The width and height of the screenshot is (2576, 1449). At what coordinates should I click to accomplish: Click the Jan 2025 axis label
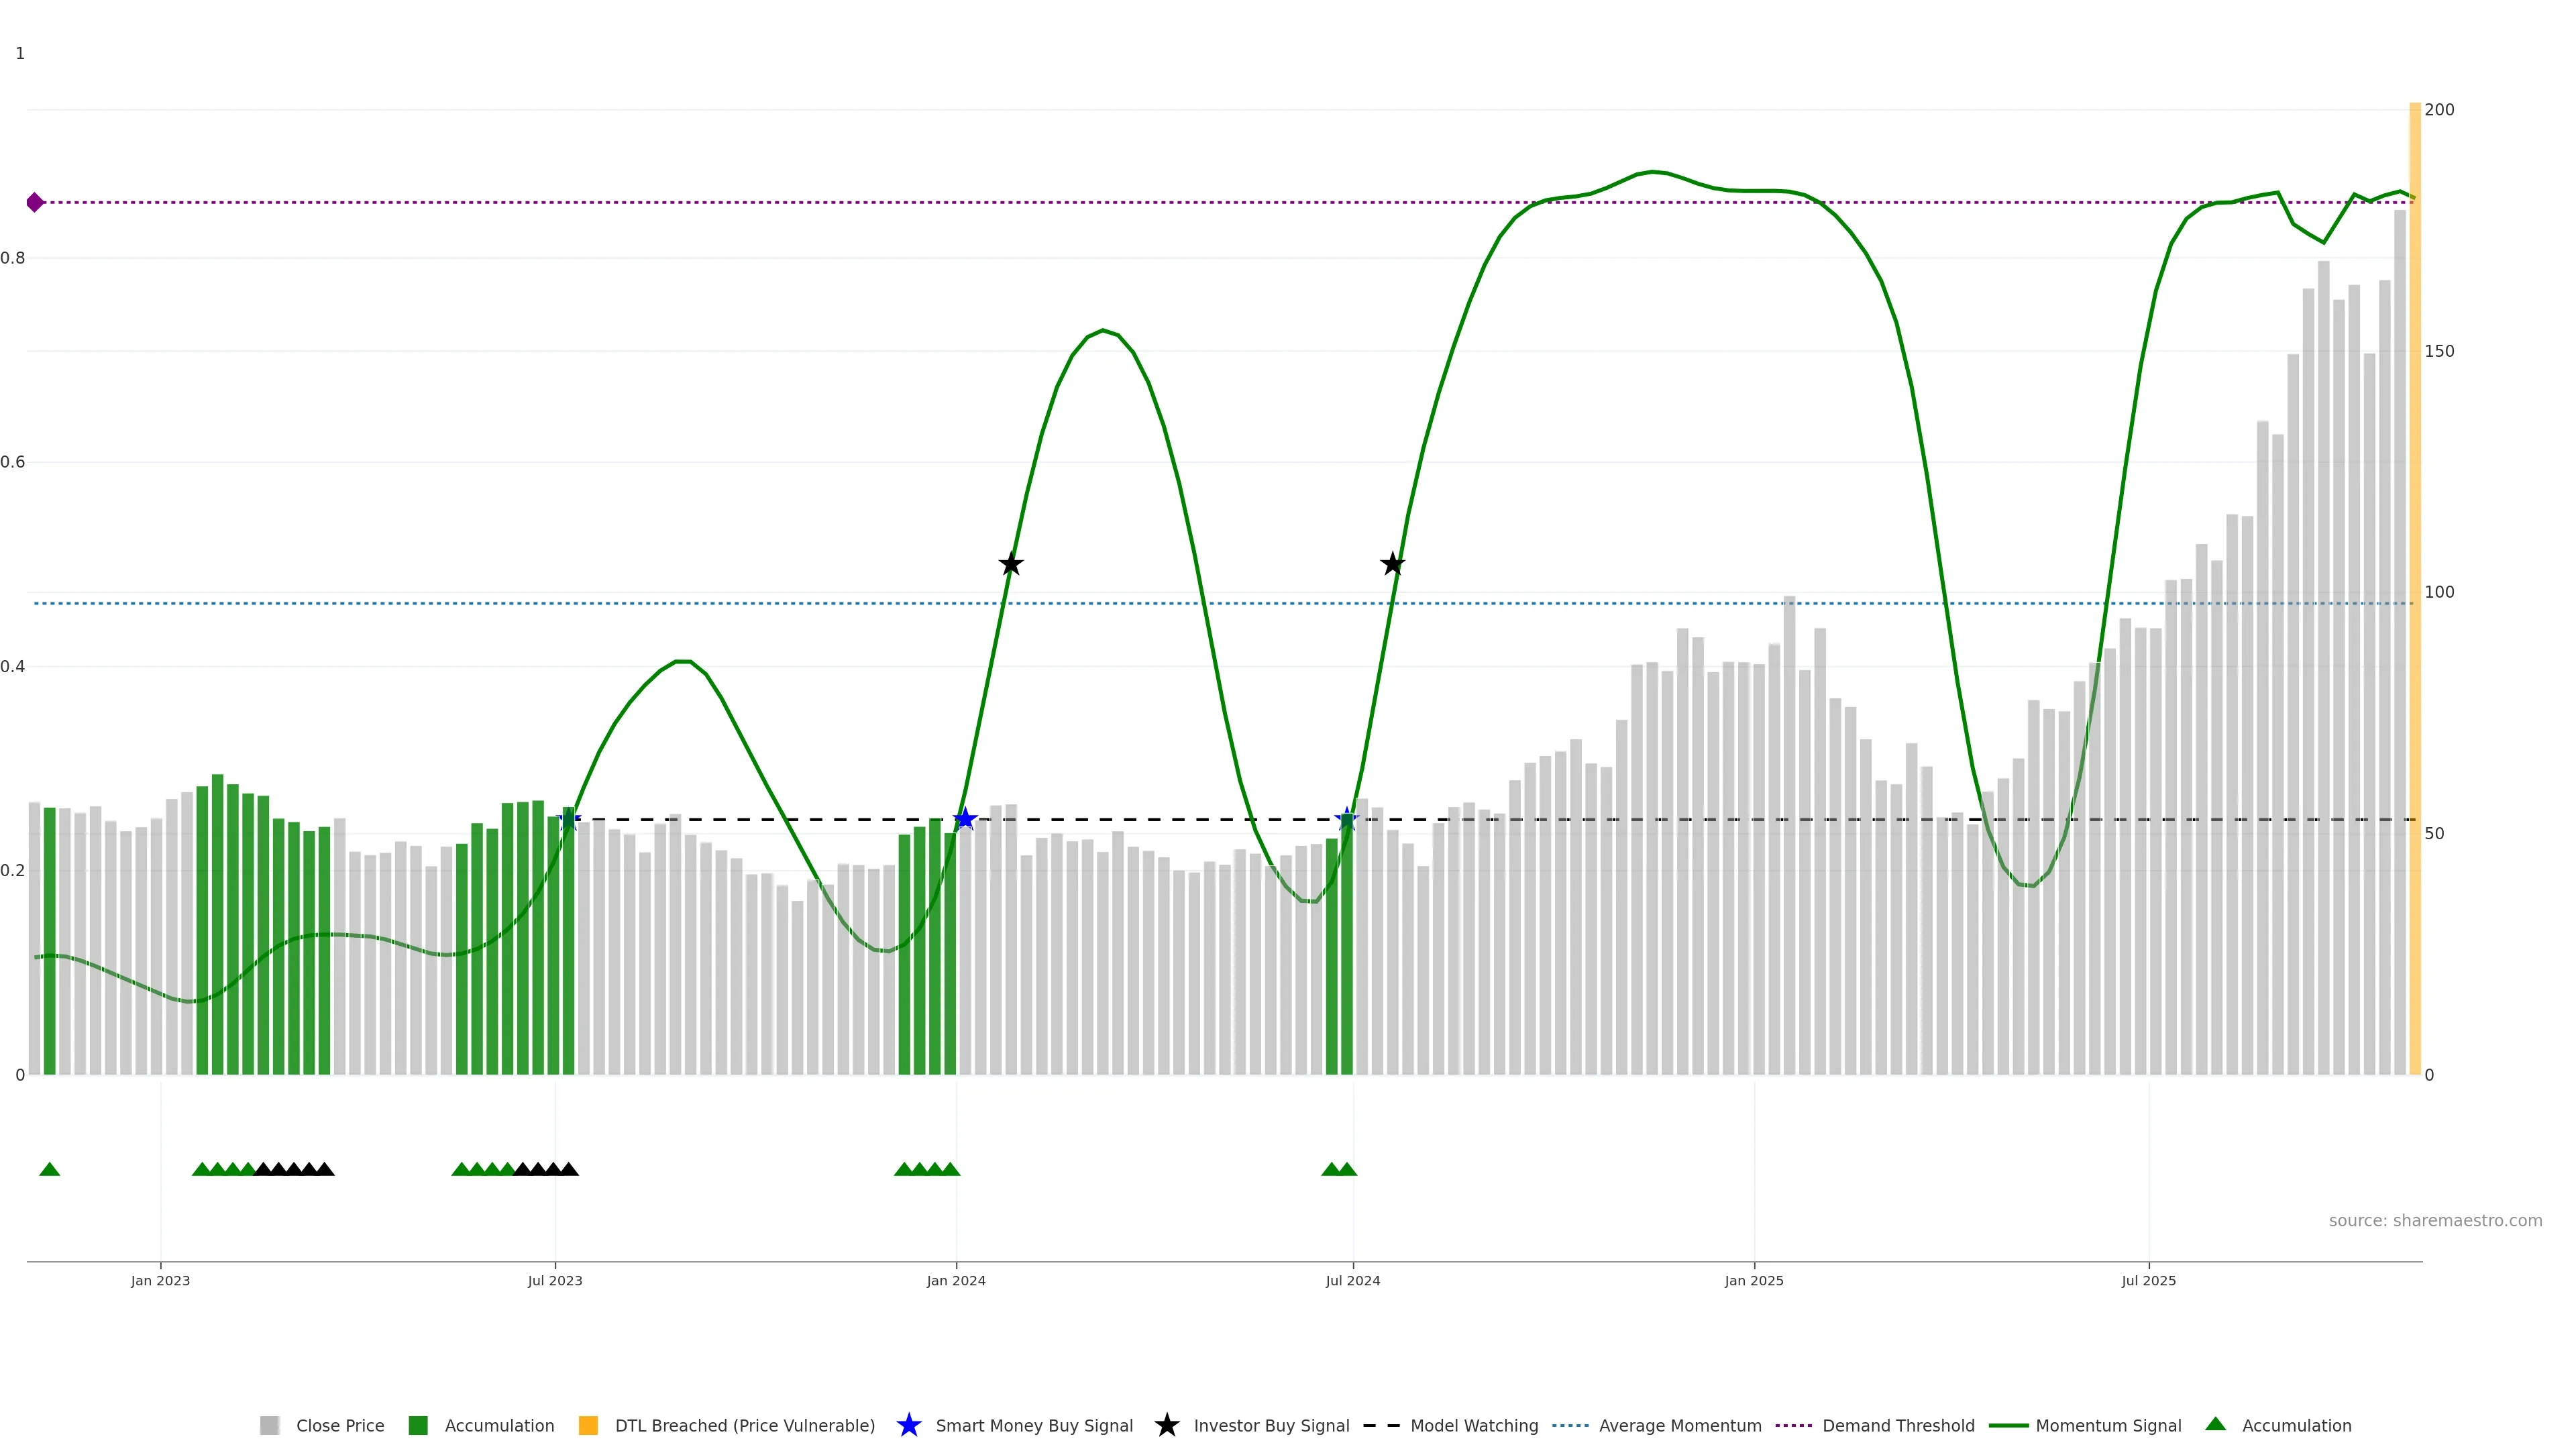[x=1753, y=1280]
